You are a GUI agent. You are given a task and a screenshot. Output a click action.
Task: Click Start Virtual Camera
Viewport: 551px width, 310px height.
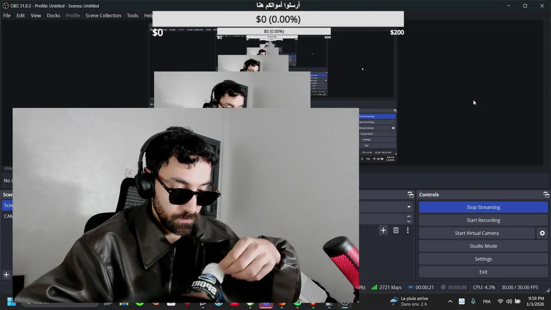(477, 233)
